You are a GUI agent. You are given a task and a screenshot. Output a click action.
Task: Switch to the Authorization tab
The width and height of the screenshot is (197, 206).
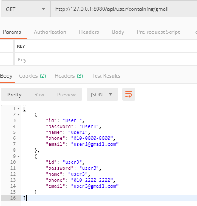pyautogui.click(x=50, y=32)
